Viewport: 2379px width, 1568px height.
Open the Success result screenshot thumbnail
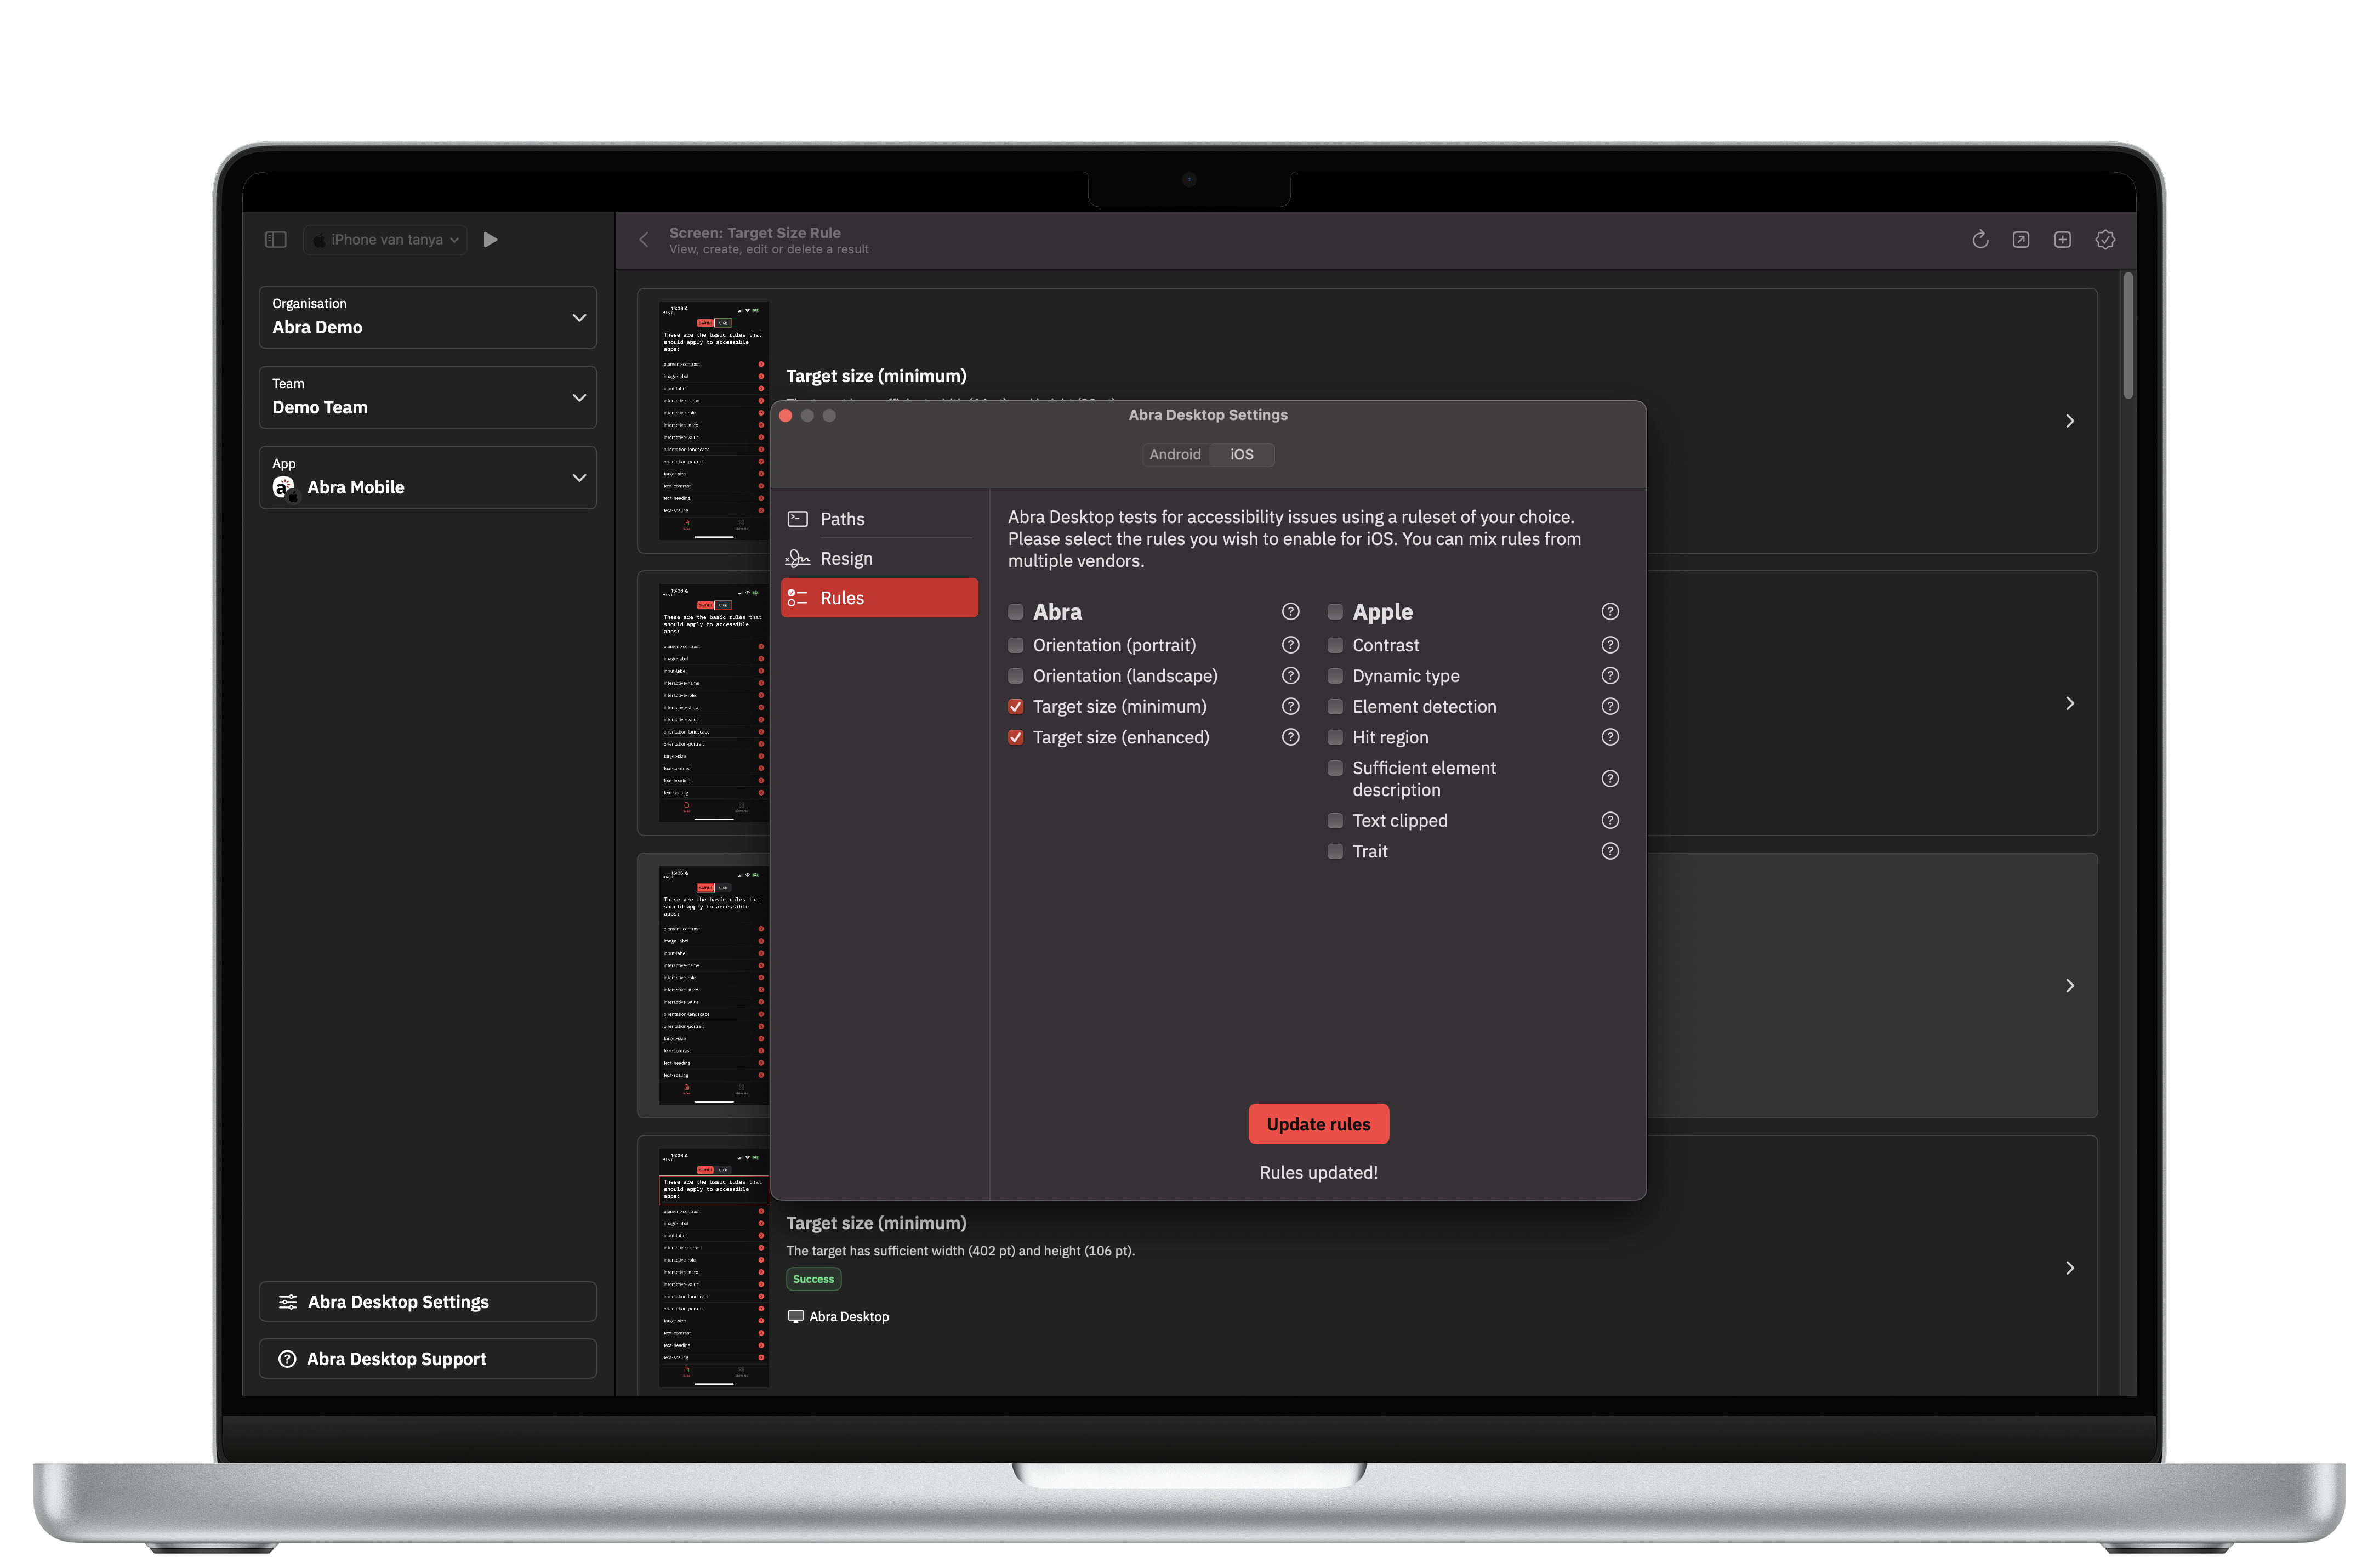coord(714,1267)
